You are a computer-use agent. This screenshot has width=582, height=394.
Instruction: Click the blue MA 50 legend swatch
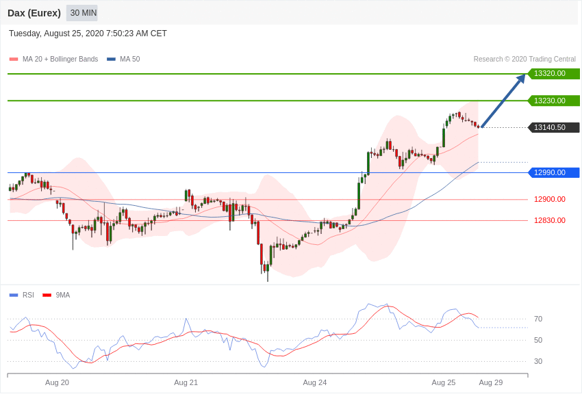pyautogui.click(x=111, y=60)
